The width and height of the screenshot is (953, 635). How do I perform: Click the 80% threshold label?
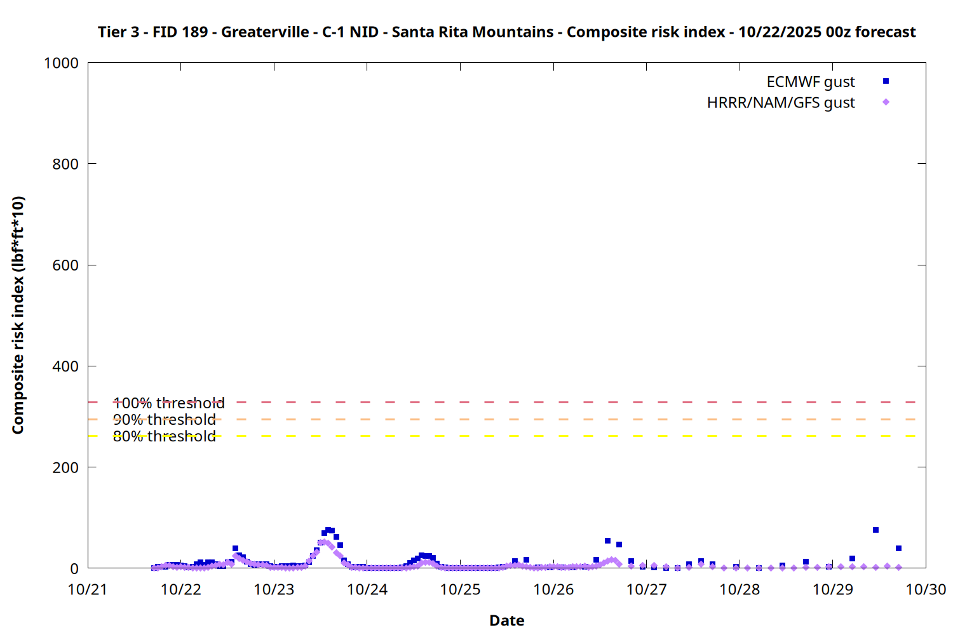click(164, 436)
